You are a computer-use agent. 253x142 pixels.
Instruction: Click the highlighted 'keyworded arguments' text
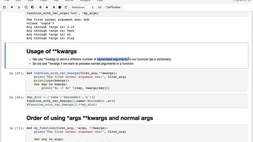point(112,59)
